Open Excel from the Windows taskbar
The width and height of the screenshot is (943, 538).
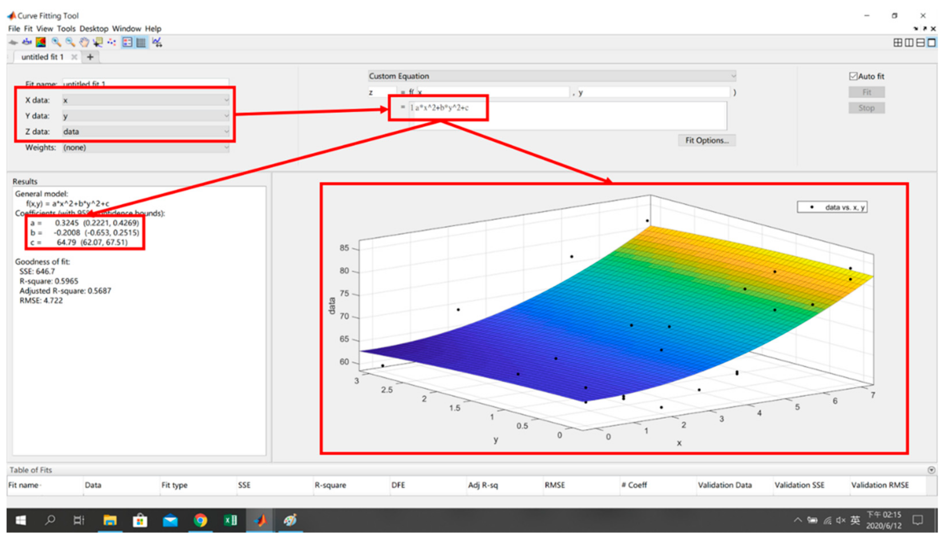pos(231,520)
